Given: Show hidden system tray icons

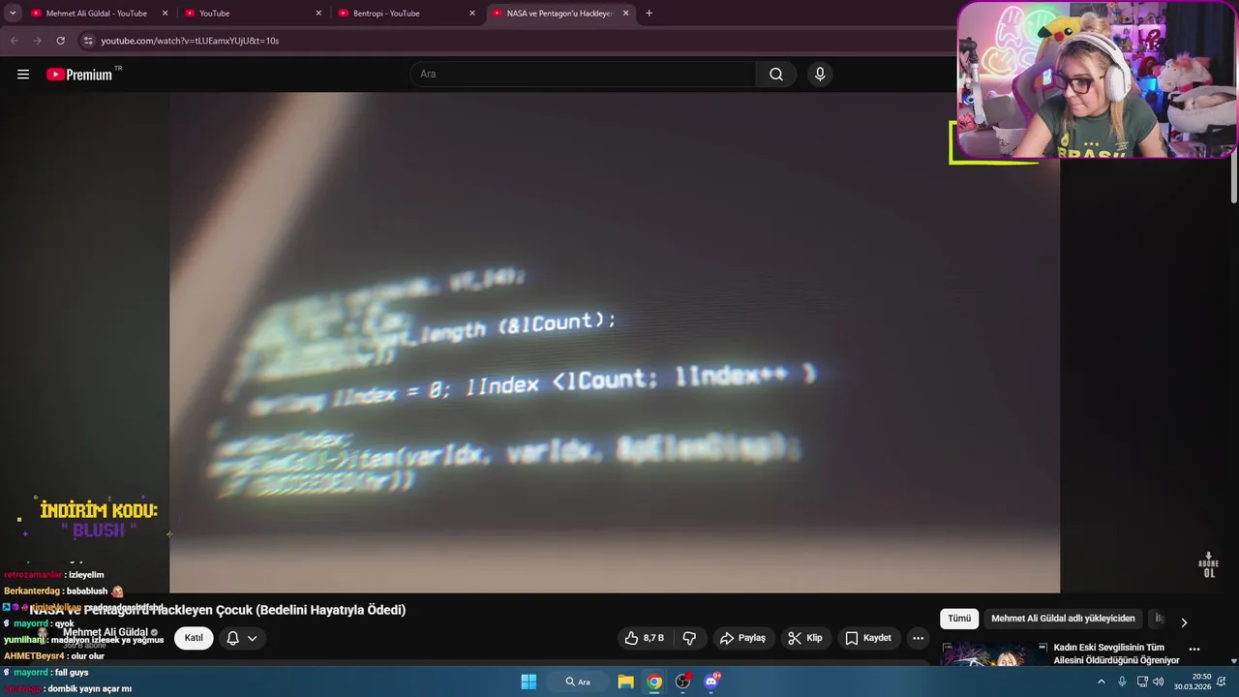Looking at the screenshot, I should (x=1101, y=682).
